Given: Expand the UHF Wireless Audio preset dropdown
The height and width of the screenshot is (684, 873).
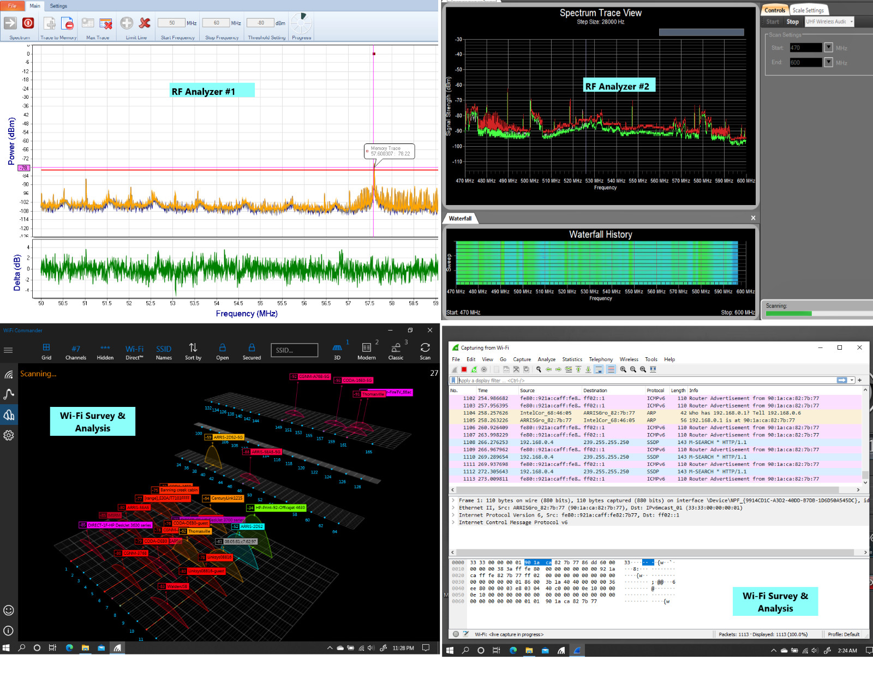Looking at the screenshot, I should click(x=851, y=22).
